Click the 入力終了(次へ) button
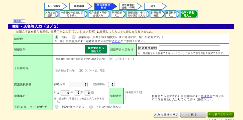Viewport: 243px width, 120px height. coord(220,114)
